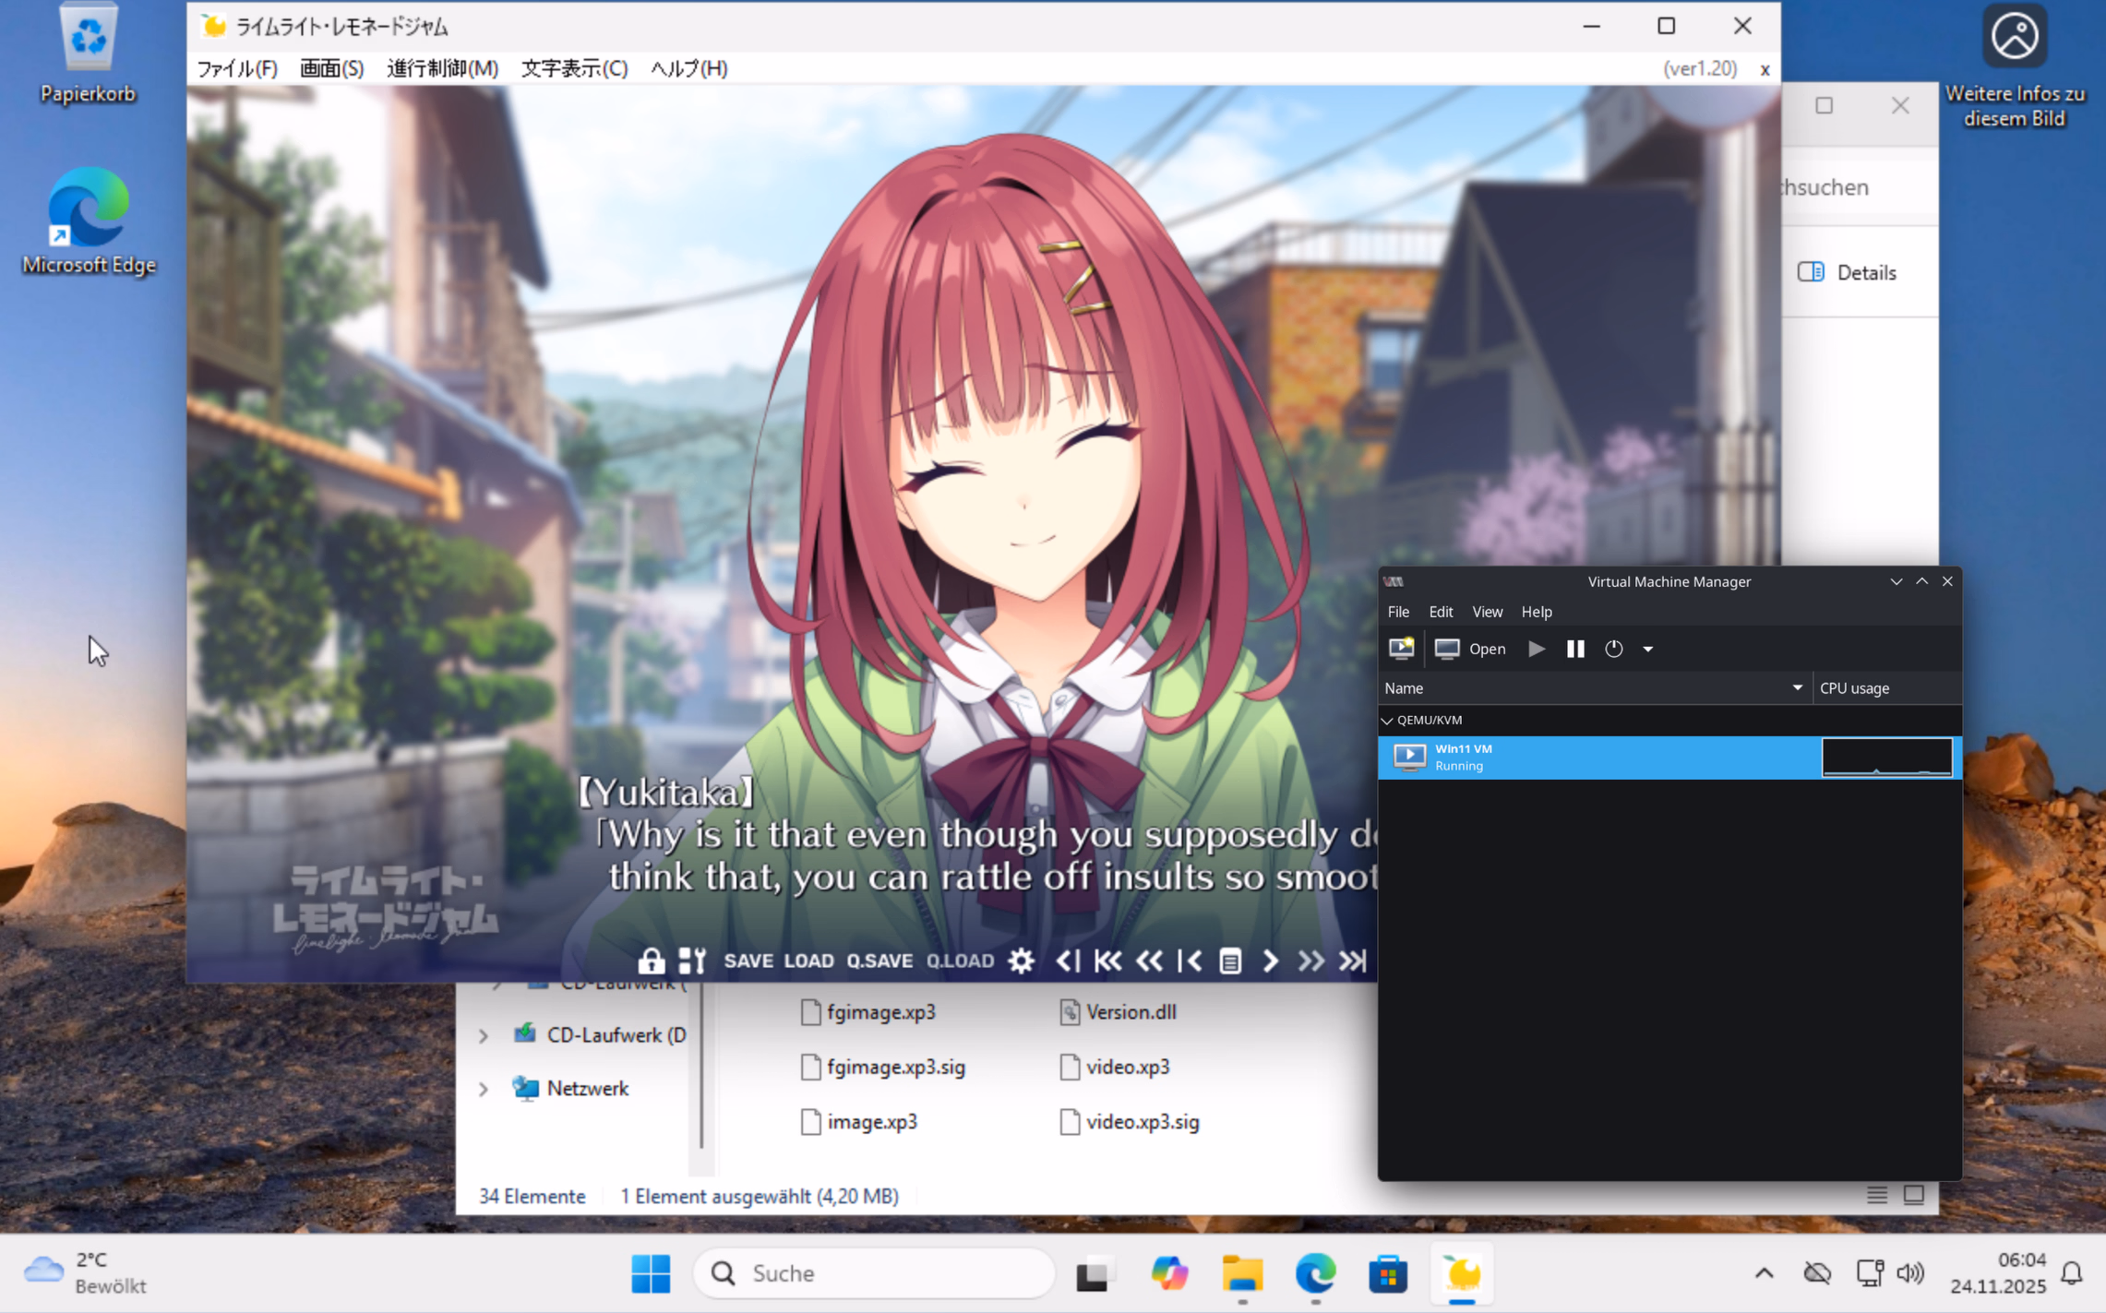The height and width of the screenshot is (1313, 2106).
Task: Click the lock icon in game toolbar
Action: [651, 961]
